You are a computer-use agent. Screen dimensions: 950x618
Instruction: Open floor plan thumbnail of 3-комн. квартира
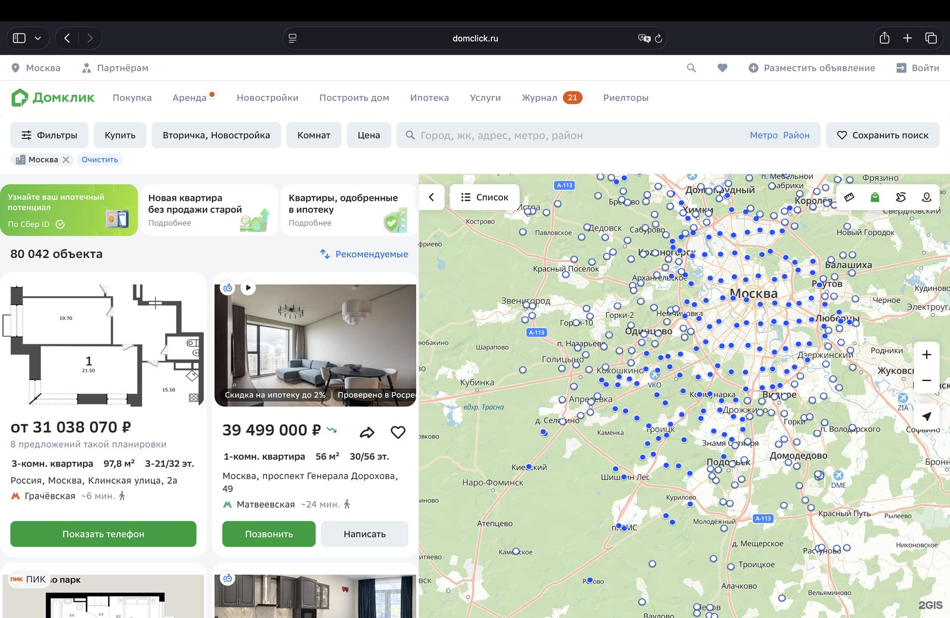tap(103, 346)
